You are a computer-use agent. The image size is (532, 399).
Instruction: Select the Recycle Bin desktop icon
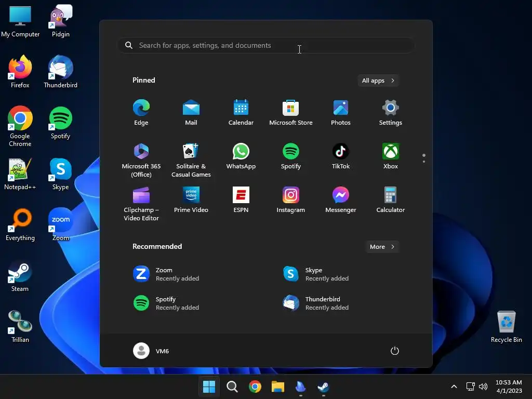pyautogui.click(x=506, y=327)
